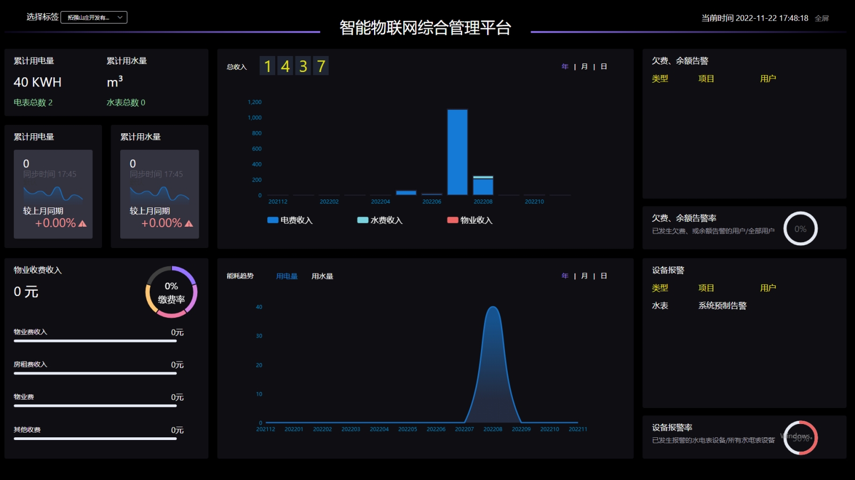Select the 用电量 trend tab
This screenshot has height=480, width=855.
pos(287,276)
